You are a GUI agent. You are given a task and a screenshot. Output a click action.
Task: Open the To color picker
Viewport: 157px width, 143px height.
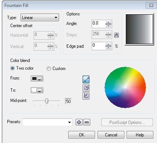point(37,90)
